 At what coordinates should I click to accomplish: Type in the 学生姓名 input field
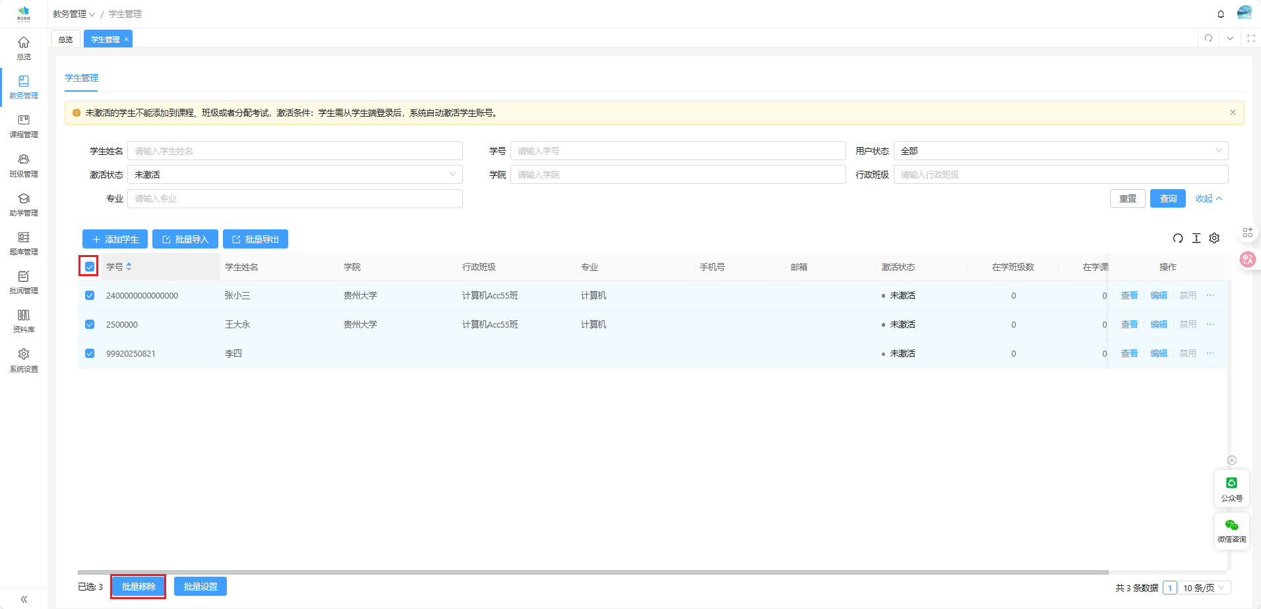coord(295,151)
